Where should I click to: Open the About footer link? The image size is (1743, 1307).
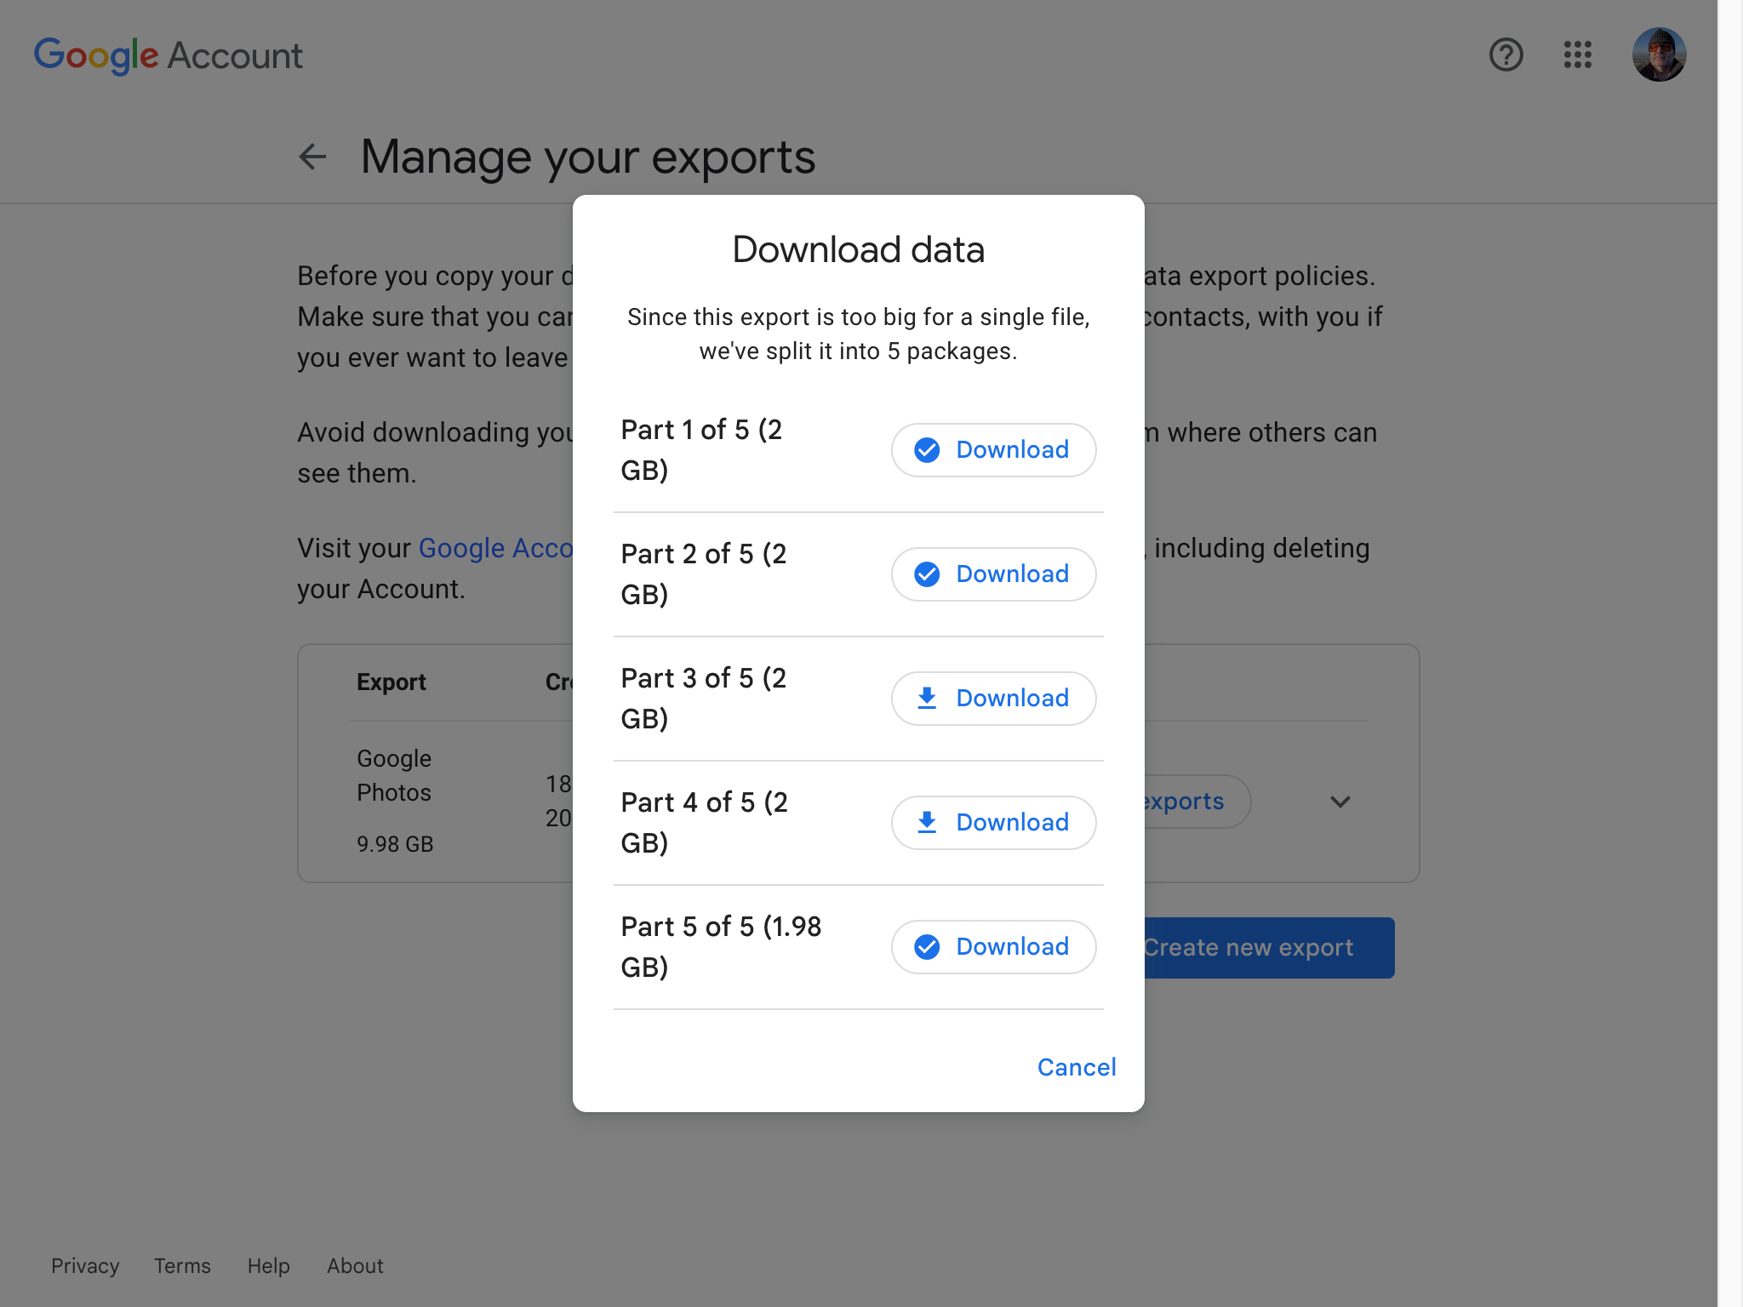[x=355, y=1265]
